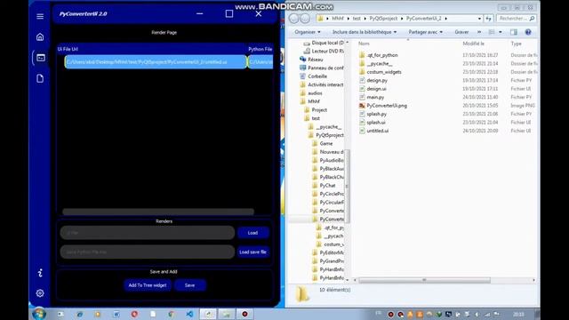
Task: Focus the Save Python File input field
Action: click(x=148, y=252)
